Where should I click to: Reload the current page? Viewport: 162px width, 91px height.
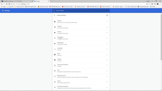(x=7, y=4)
